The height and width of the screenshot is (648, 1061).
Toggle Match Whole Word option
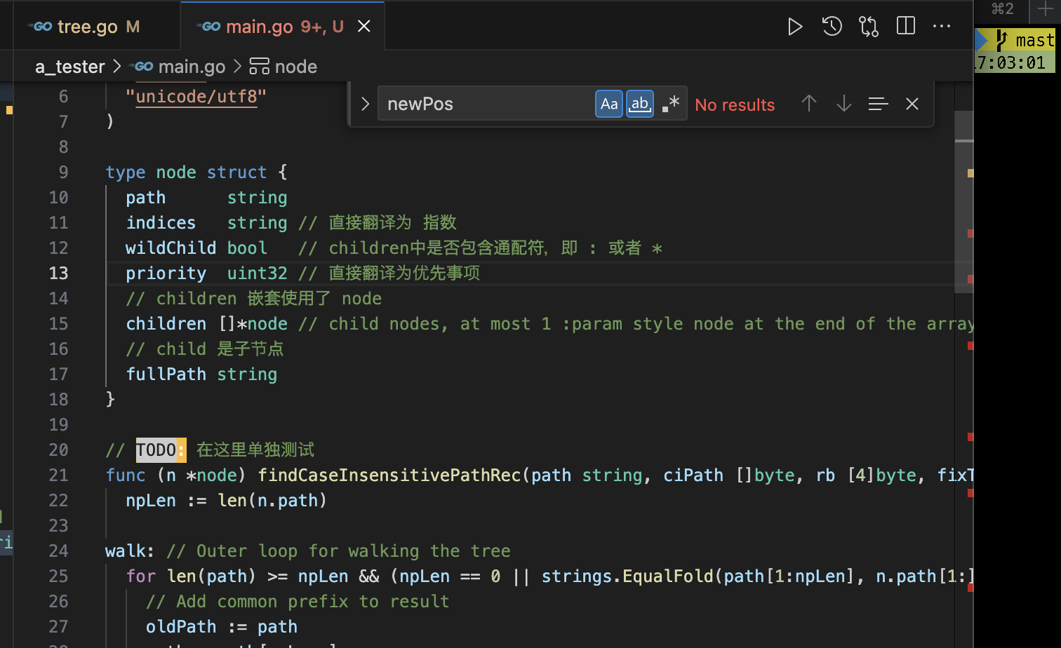coord(640,104)
